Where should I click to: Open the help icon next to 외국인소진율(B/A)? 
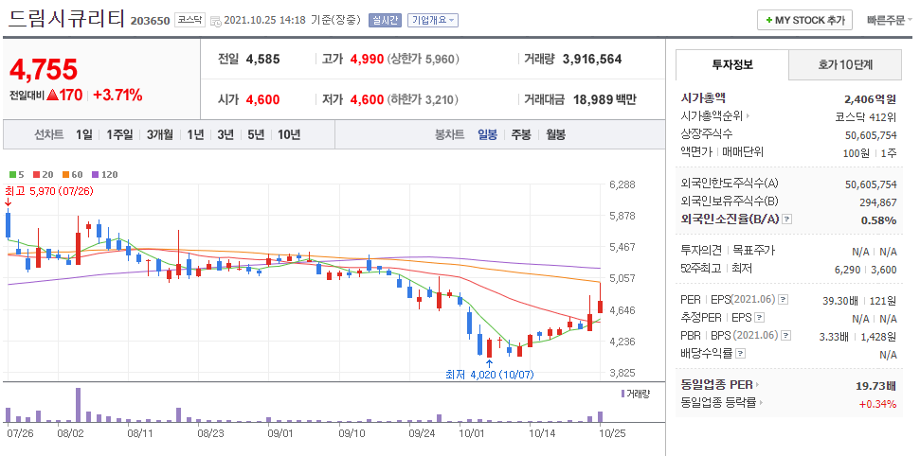(x=787, y=219)
